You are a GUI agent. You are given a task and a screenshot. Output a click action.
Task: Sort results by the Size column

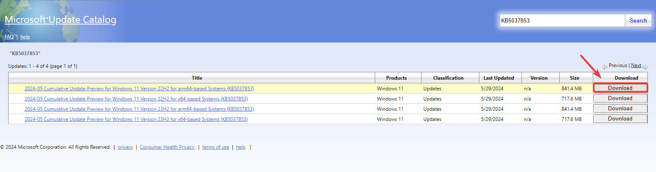(x=574, y=78)
